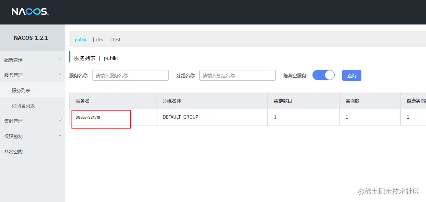Click the 服务名 column header
The height and width of the screenshot is (202, 426).
pyautogui.click(x=83, y=101)
